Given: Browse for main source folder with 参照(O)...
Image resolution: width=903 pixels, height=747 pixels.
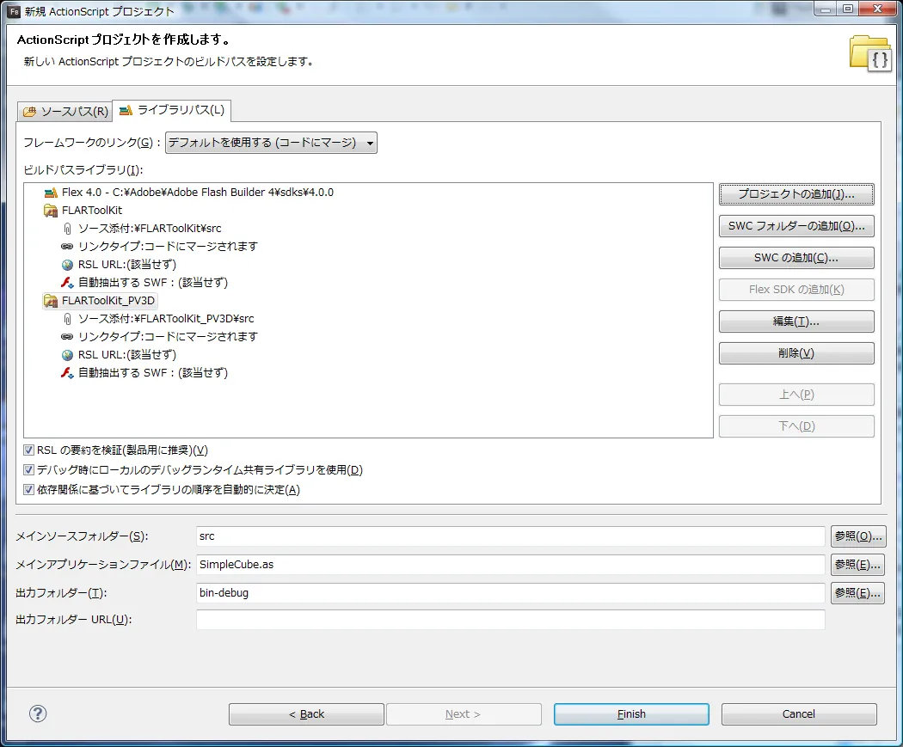Looking at the screenshot, I should pyautogui.click(x=858, y=536).
